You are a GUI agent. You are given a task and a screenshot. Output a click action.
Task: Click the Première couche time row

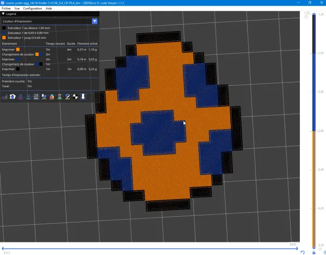tap(17, 82)
